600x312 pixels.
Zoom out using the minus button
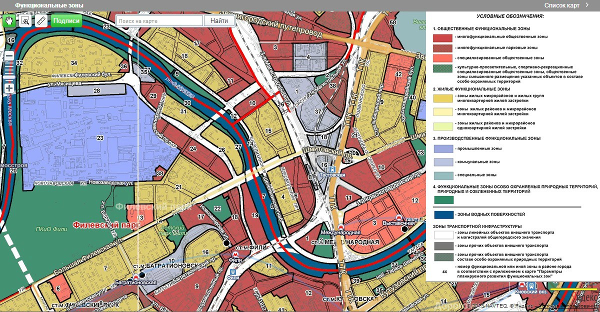coord(9,56)
